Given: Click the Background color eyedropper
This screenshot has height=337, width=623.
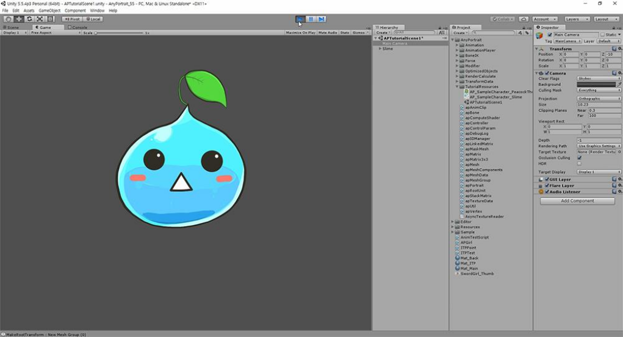Looking at the screenshot, I should [619, 84].
